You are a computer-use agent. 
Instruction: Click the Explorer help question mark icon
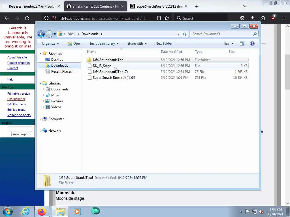[x=252, y=44]
